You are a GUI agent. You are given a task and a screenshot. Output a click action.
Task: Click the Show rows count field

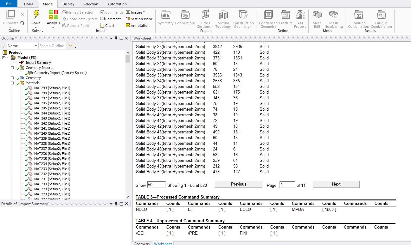coord(156,185)
